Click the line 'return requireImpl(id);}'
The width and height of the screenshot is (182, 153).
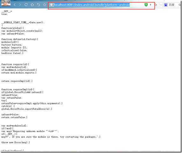17,81
